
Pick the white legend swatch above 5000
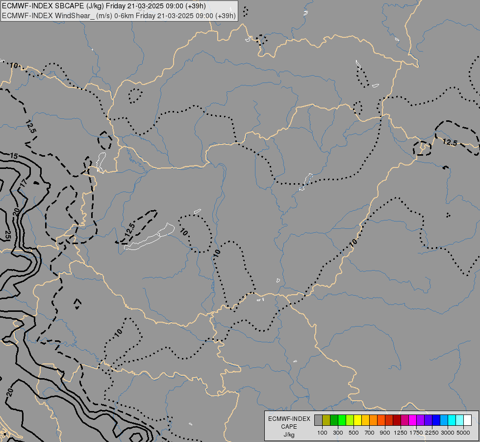point(467,420)
